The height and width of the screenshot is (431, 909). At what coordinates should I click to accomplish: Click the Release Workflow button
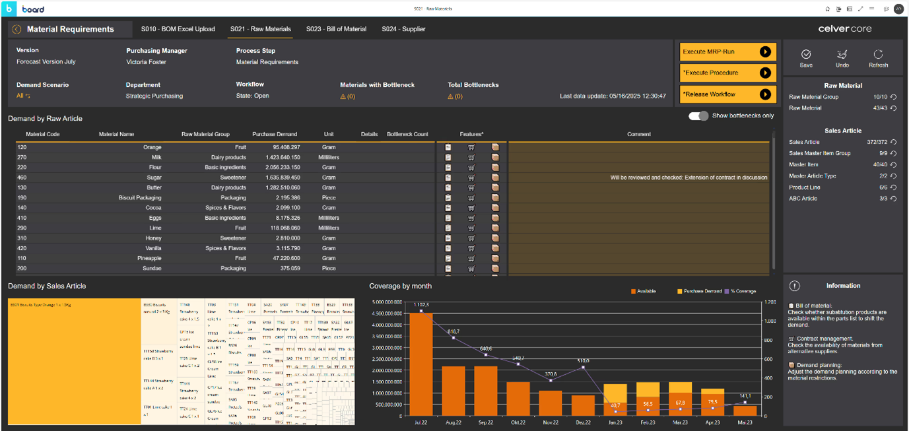point(727,94)
